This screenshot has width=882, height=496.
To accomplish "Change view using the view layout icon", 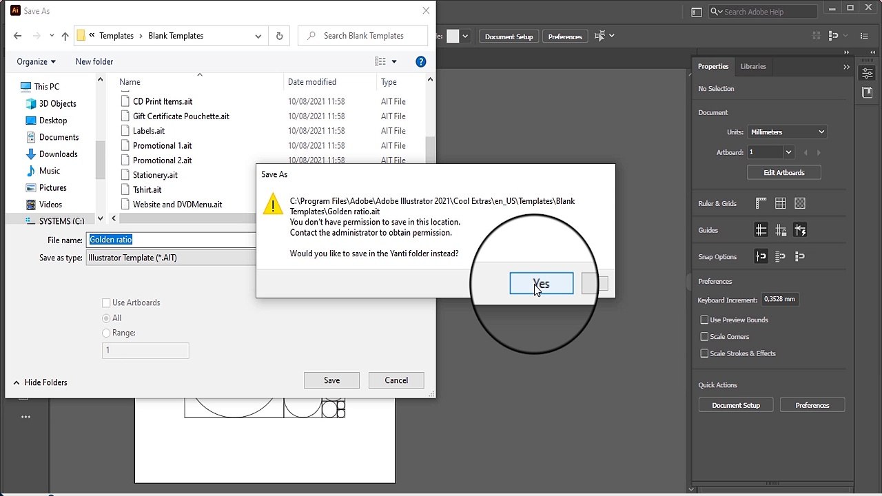I will 380,61.
